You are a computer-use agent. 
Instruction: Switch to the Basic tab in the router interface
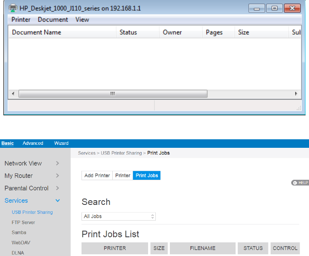click(x=8, y=143)
